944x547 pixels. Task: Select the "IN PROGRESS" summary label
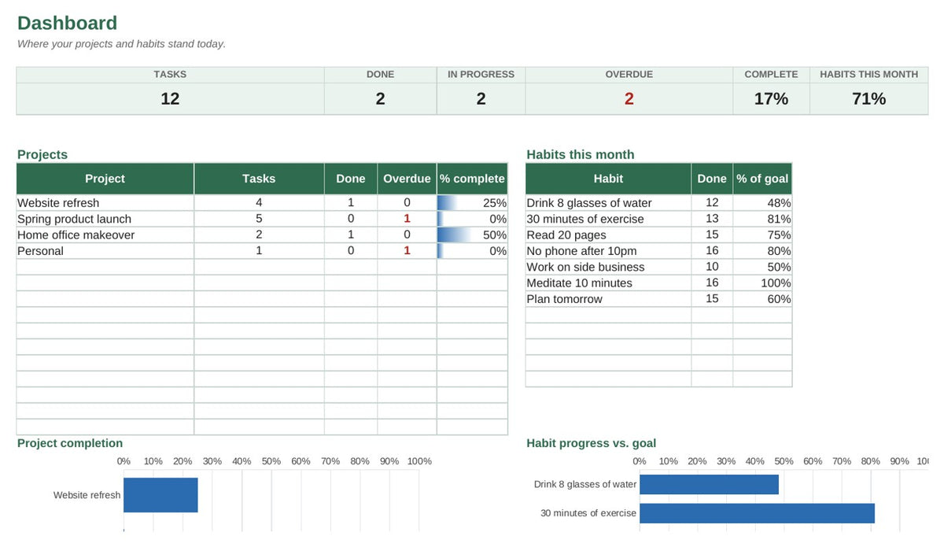coord(481,74)
